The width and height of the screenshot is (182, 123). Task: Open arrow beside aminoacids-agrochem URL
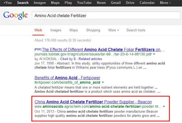click(164, 106)
